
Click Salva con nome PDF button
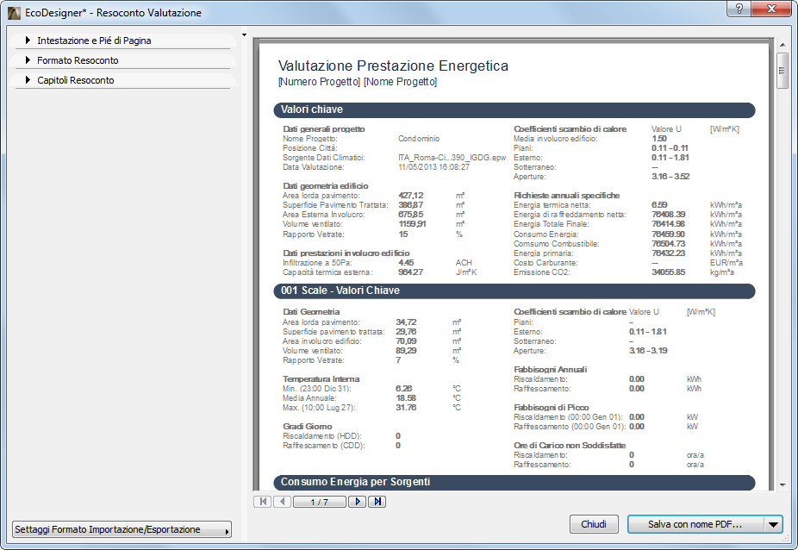695,524
